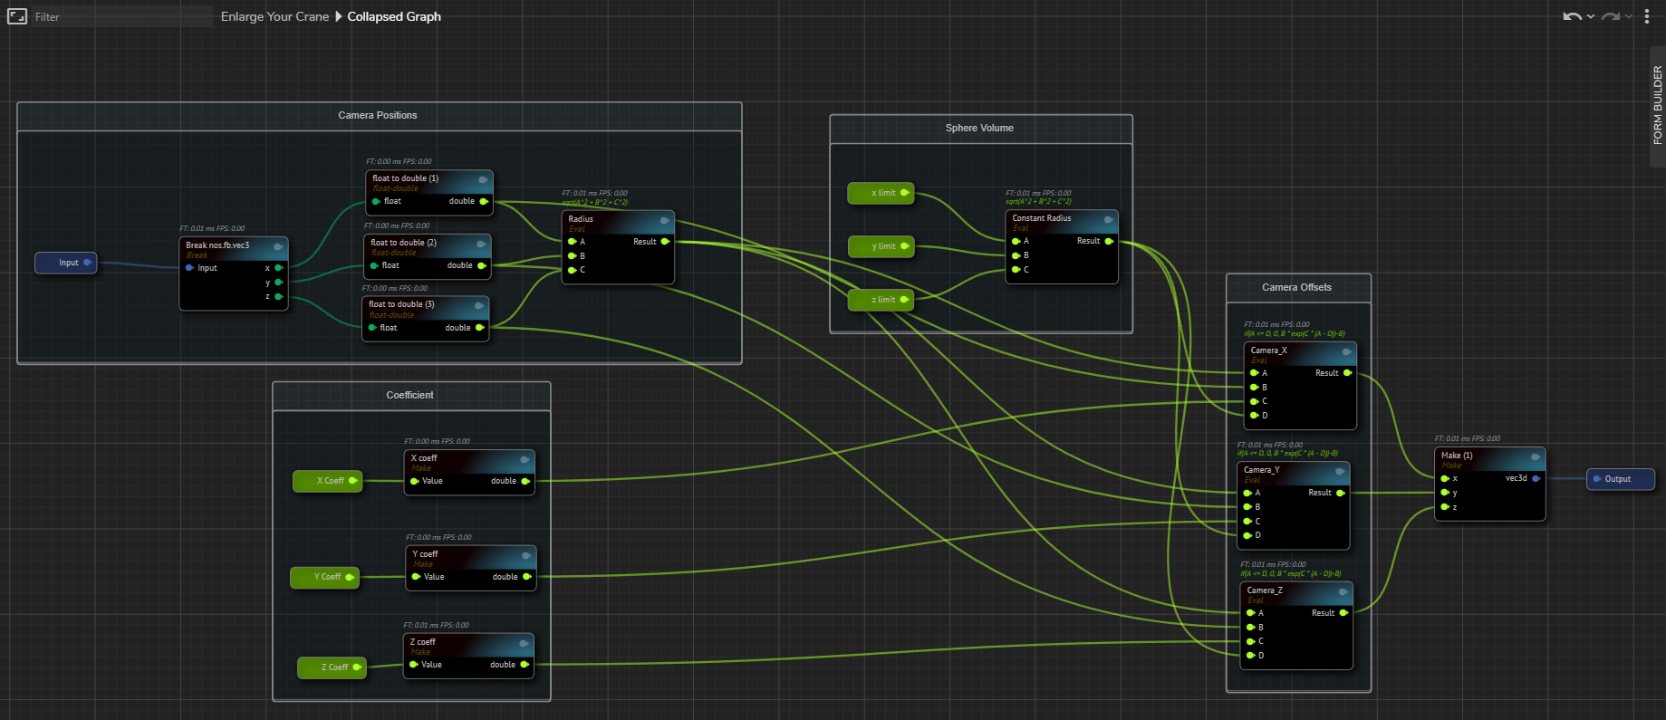
Task: Click the Result output pin on Camera_Y
Action: (x=1341, y=493)
